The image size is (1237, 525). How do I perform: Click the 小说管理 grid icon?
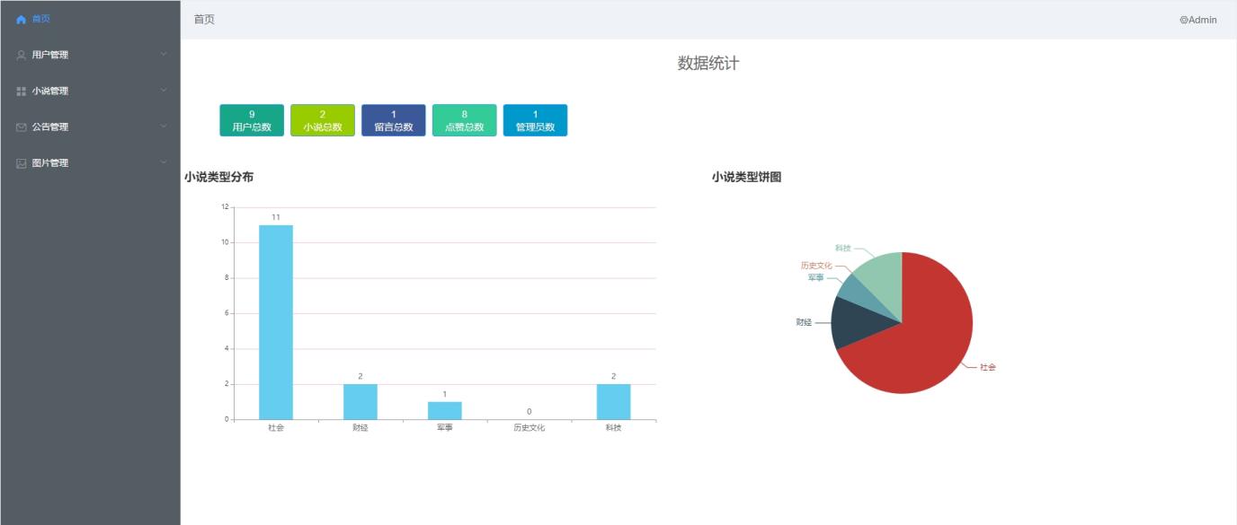21,90
